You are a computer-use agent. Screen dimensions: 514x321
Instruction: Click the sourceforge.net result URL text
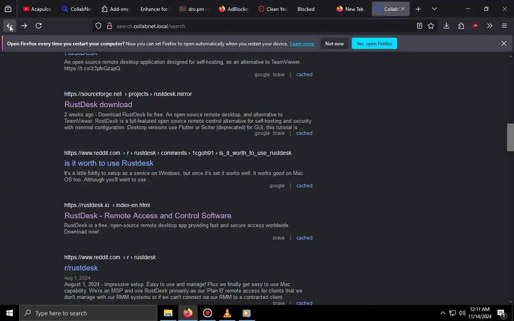pos(128,94)
